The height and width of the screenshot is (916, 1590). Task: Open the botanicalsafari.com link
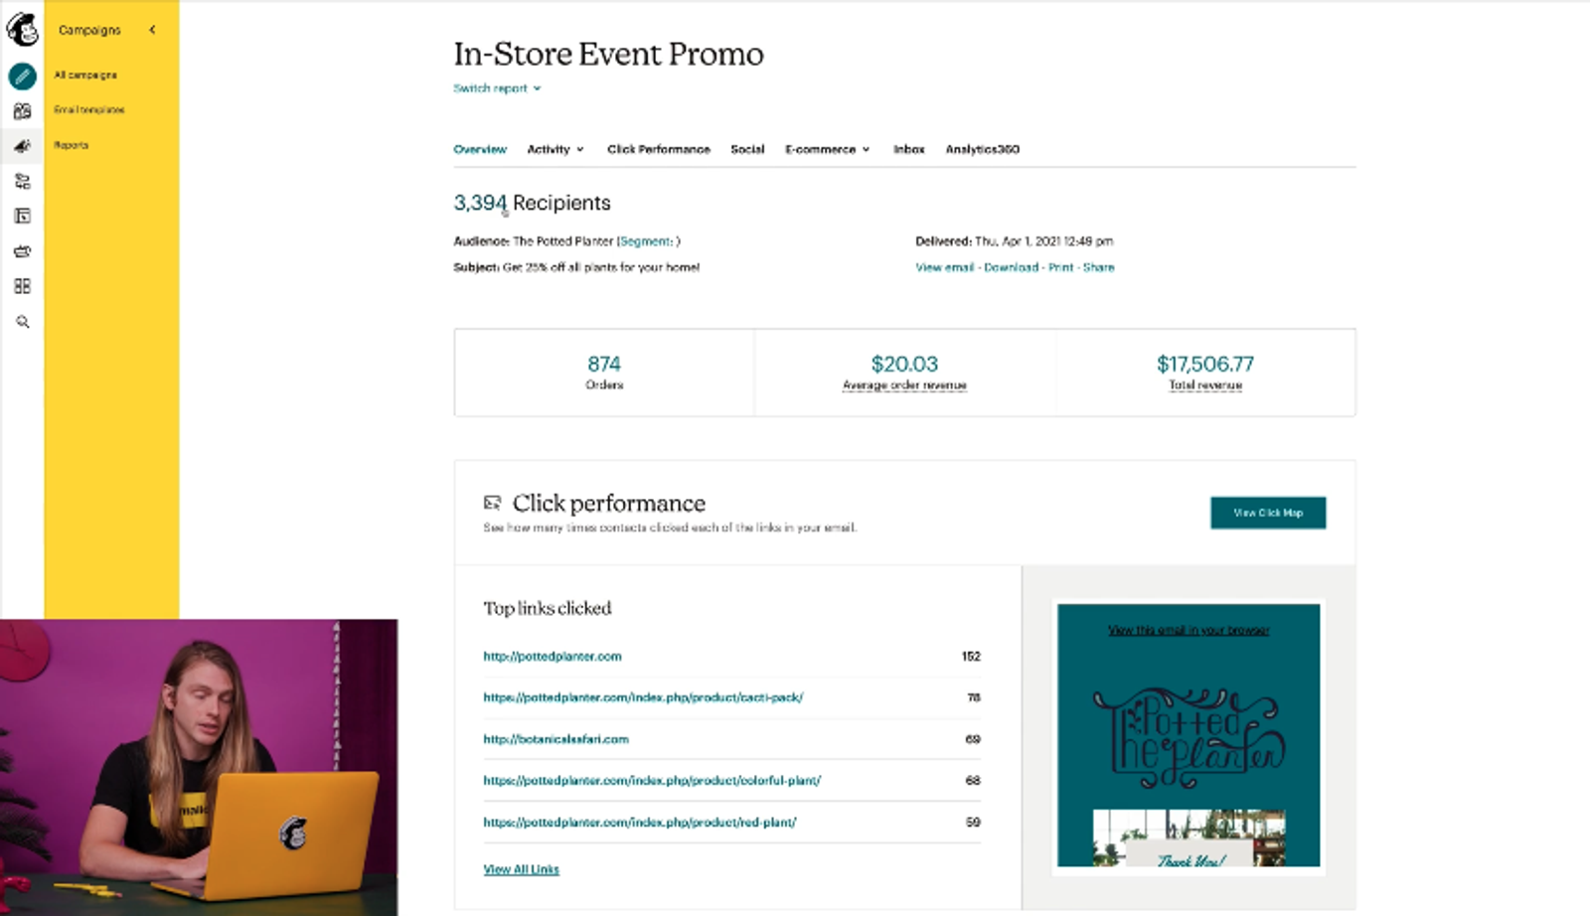pos(556,739)
